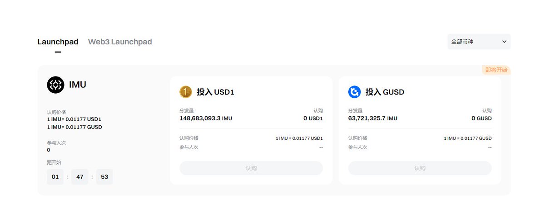Click the 0 USD1 subscribed amount

click(x=313, y=119)
